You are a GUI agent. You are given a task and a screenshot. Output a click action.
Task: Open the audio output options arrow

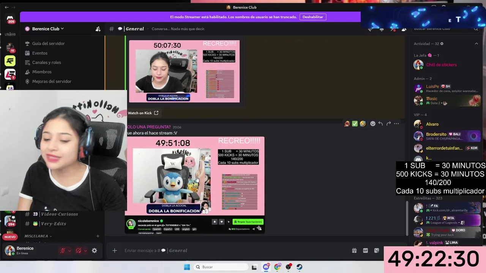click(85, 251)
